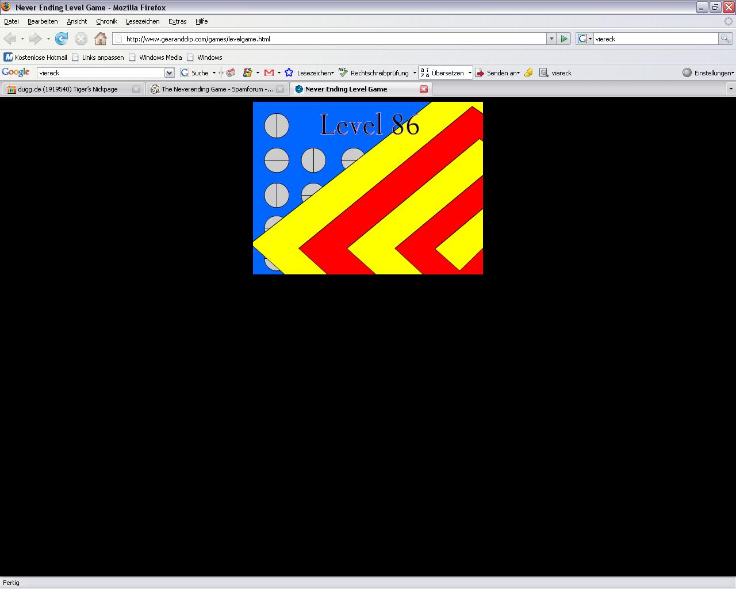Open the Chronik menu
The width and height of the screenshot is (736, 589).
[106, 21]
